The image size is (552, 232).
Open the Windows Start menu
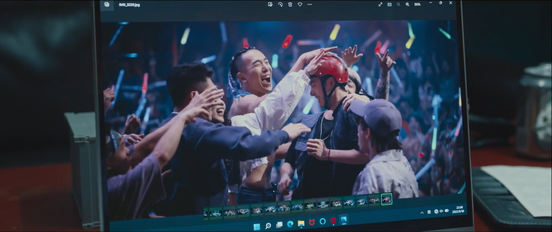[x=257, y=226]
